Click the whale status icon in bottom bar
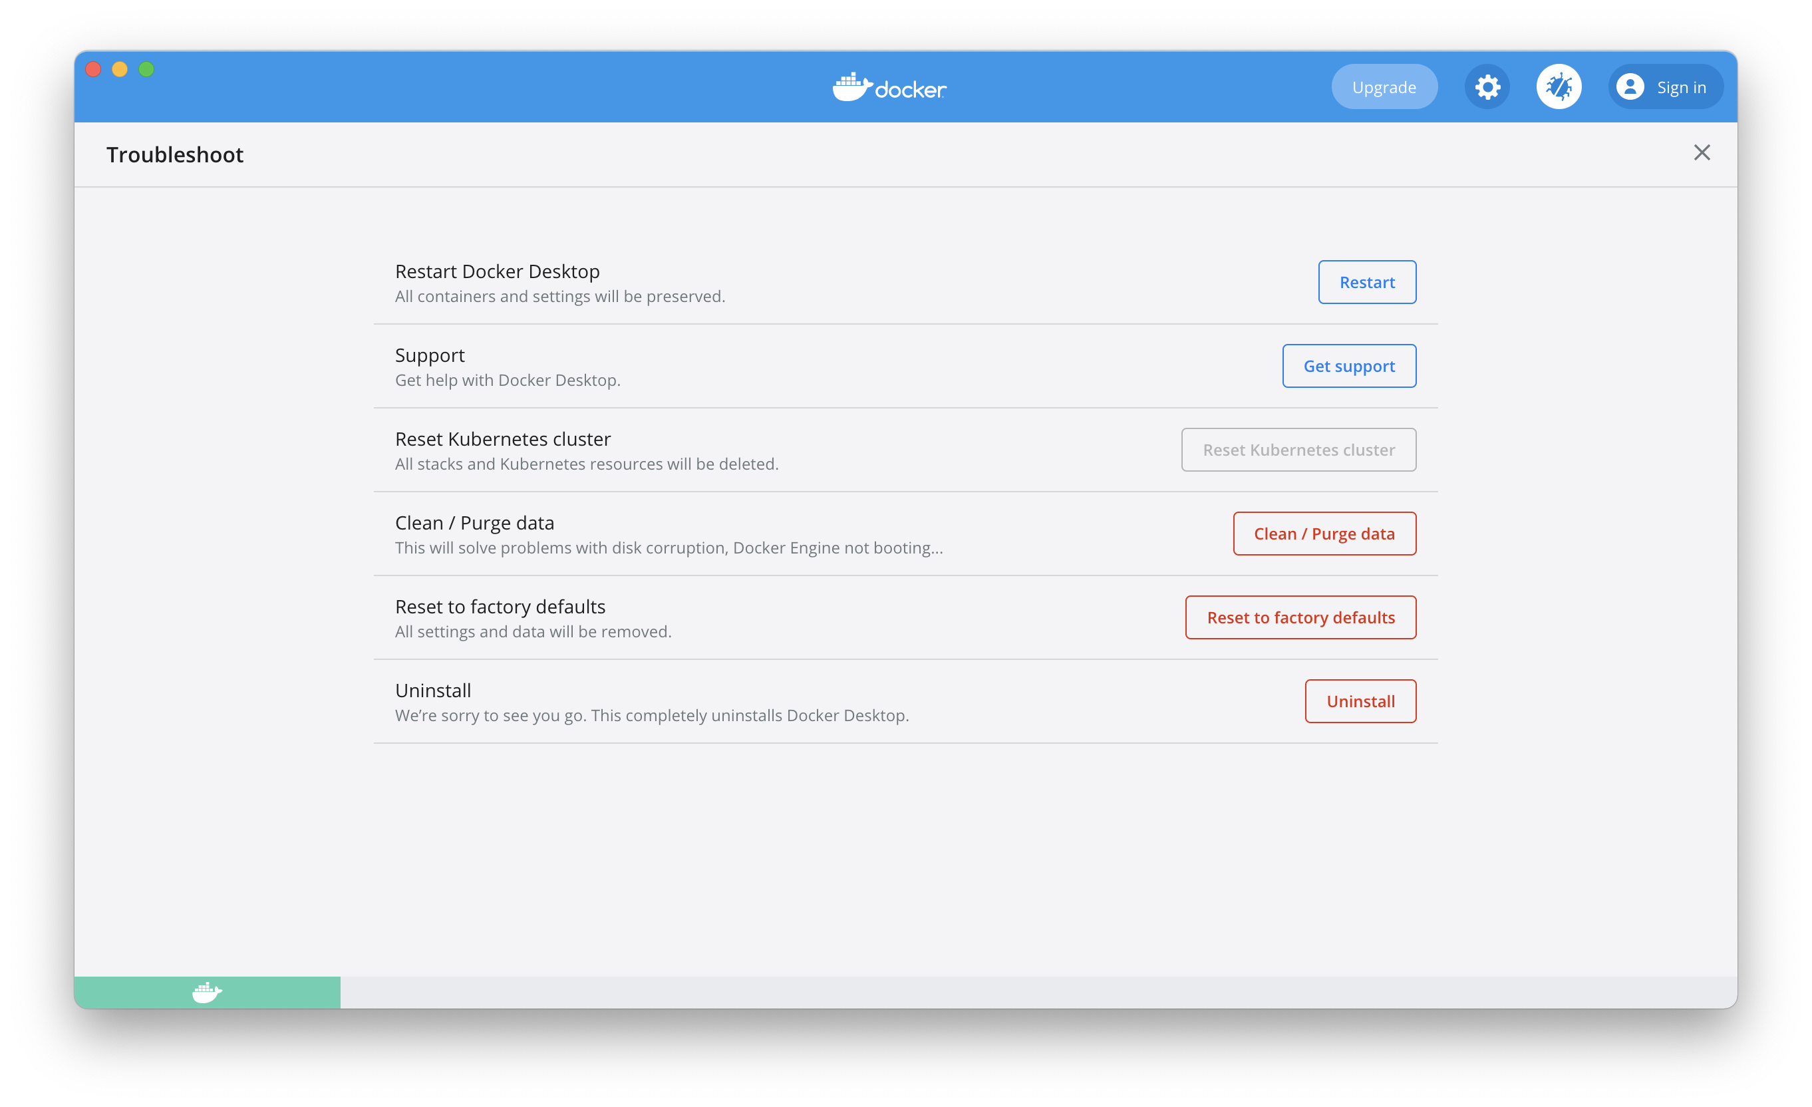 [x=207, y=991]
